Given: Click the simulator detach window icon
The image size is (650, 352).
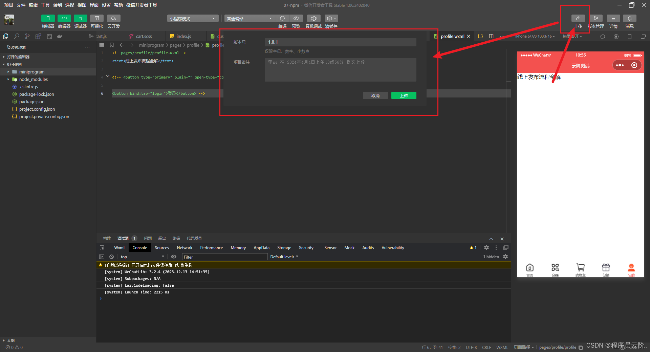Looking at the screenshot, I should coord(643,37).
